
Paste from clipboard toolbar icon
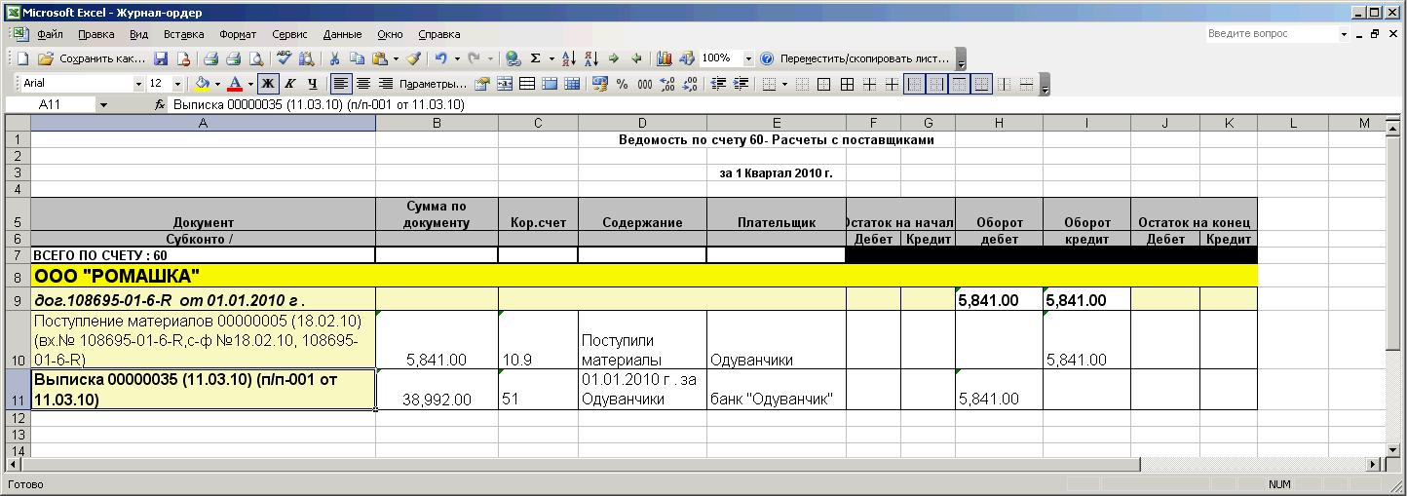pos(381,58)
